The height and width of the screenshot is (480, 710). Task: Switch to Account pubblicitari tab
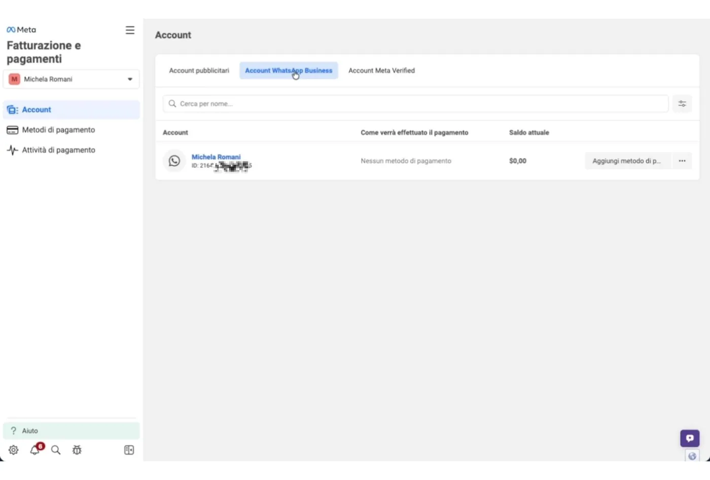click(199, 70)
